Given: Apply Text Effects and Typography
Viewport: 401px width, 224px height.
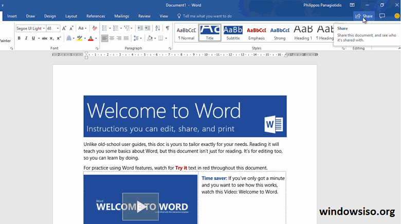Looking at the screenshot, I should [69, 38].
